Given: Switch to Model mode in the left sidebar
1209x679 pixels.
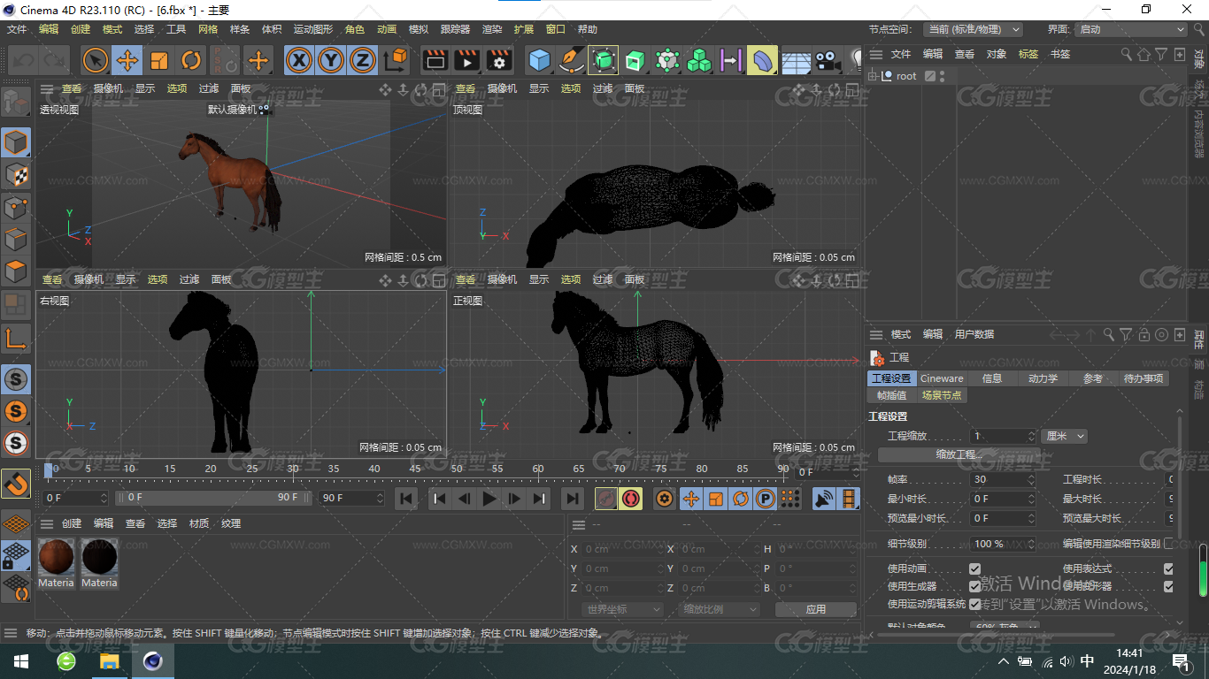Looking at the screenshot, I should tap(16, 142).
